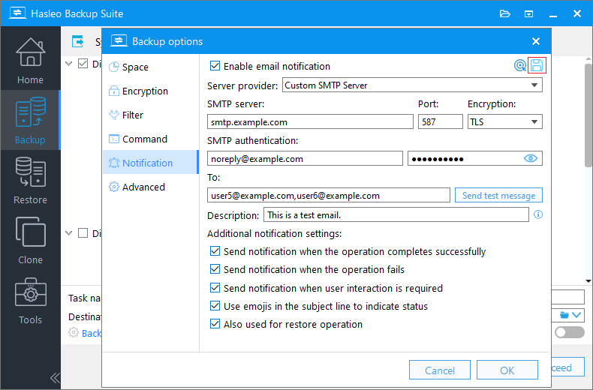Screen dimensions: 593x390
Task: Close the Backup options dialog
Action: pos(536,41)
